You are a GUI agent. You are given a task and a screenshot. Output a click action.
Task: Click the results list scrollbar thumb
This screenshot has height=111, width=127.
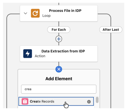tap(97, 100)
